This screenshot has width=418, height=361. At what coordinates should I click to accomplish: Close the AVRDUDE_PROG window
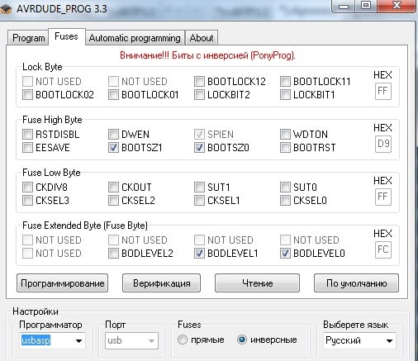pyautogui.click(x=397, y=6)
